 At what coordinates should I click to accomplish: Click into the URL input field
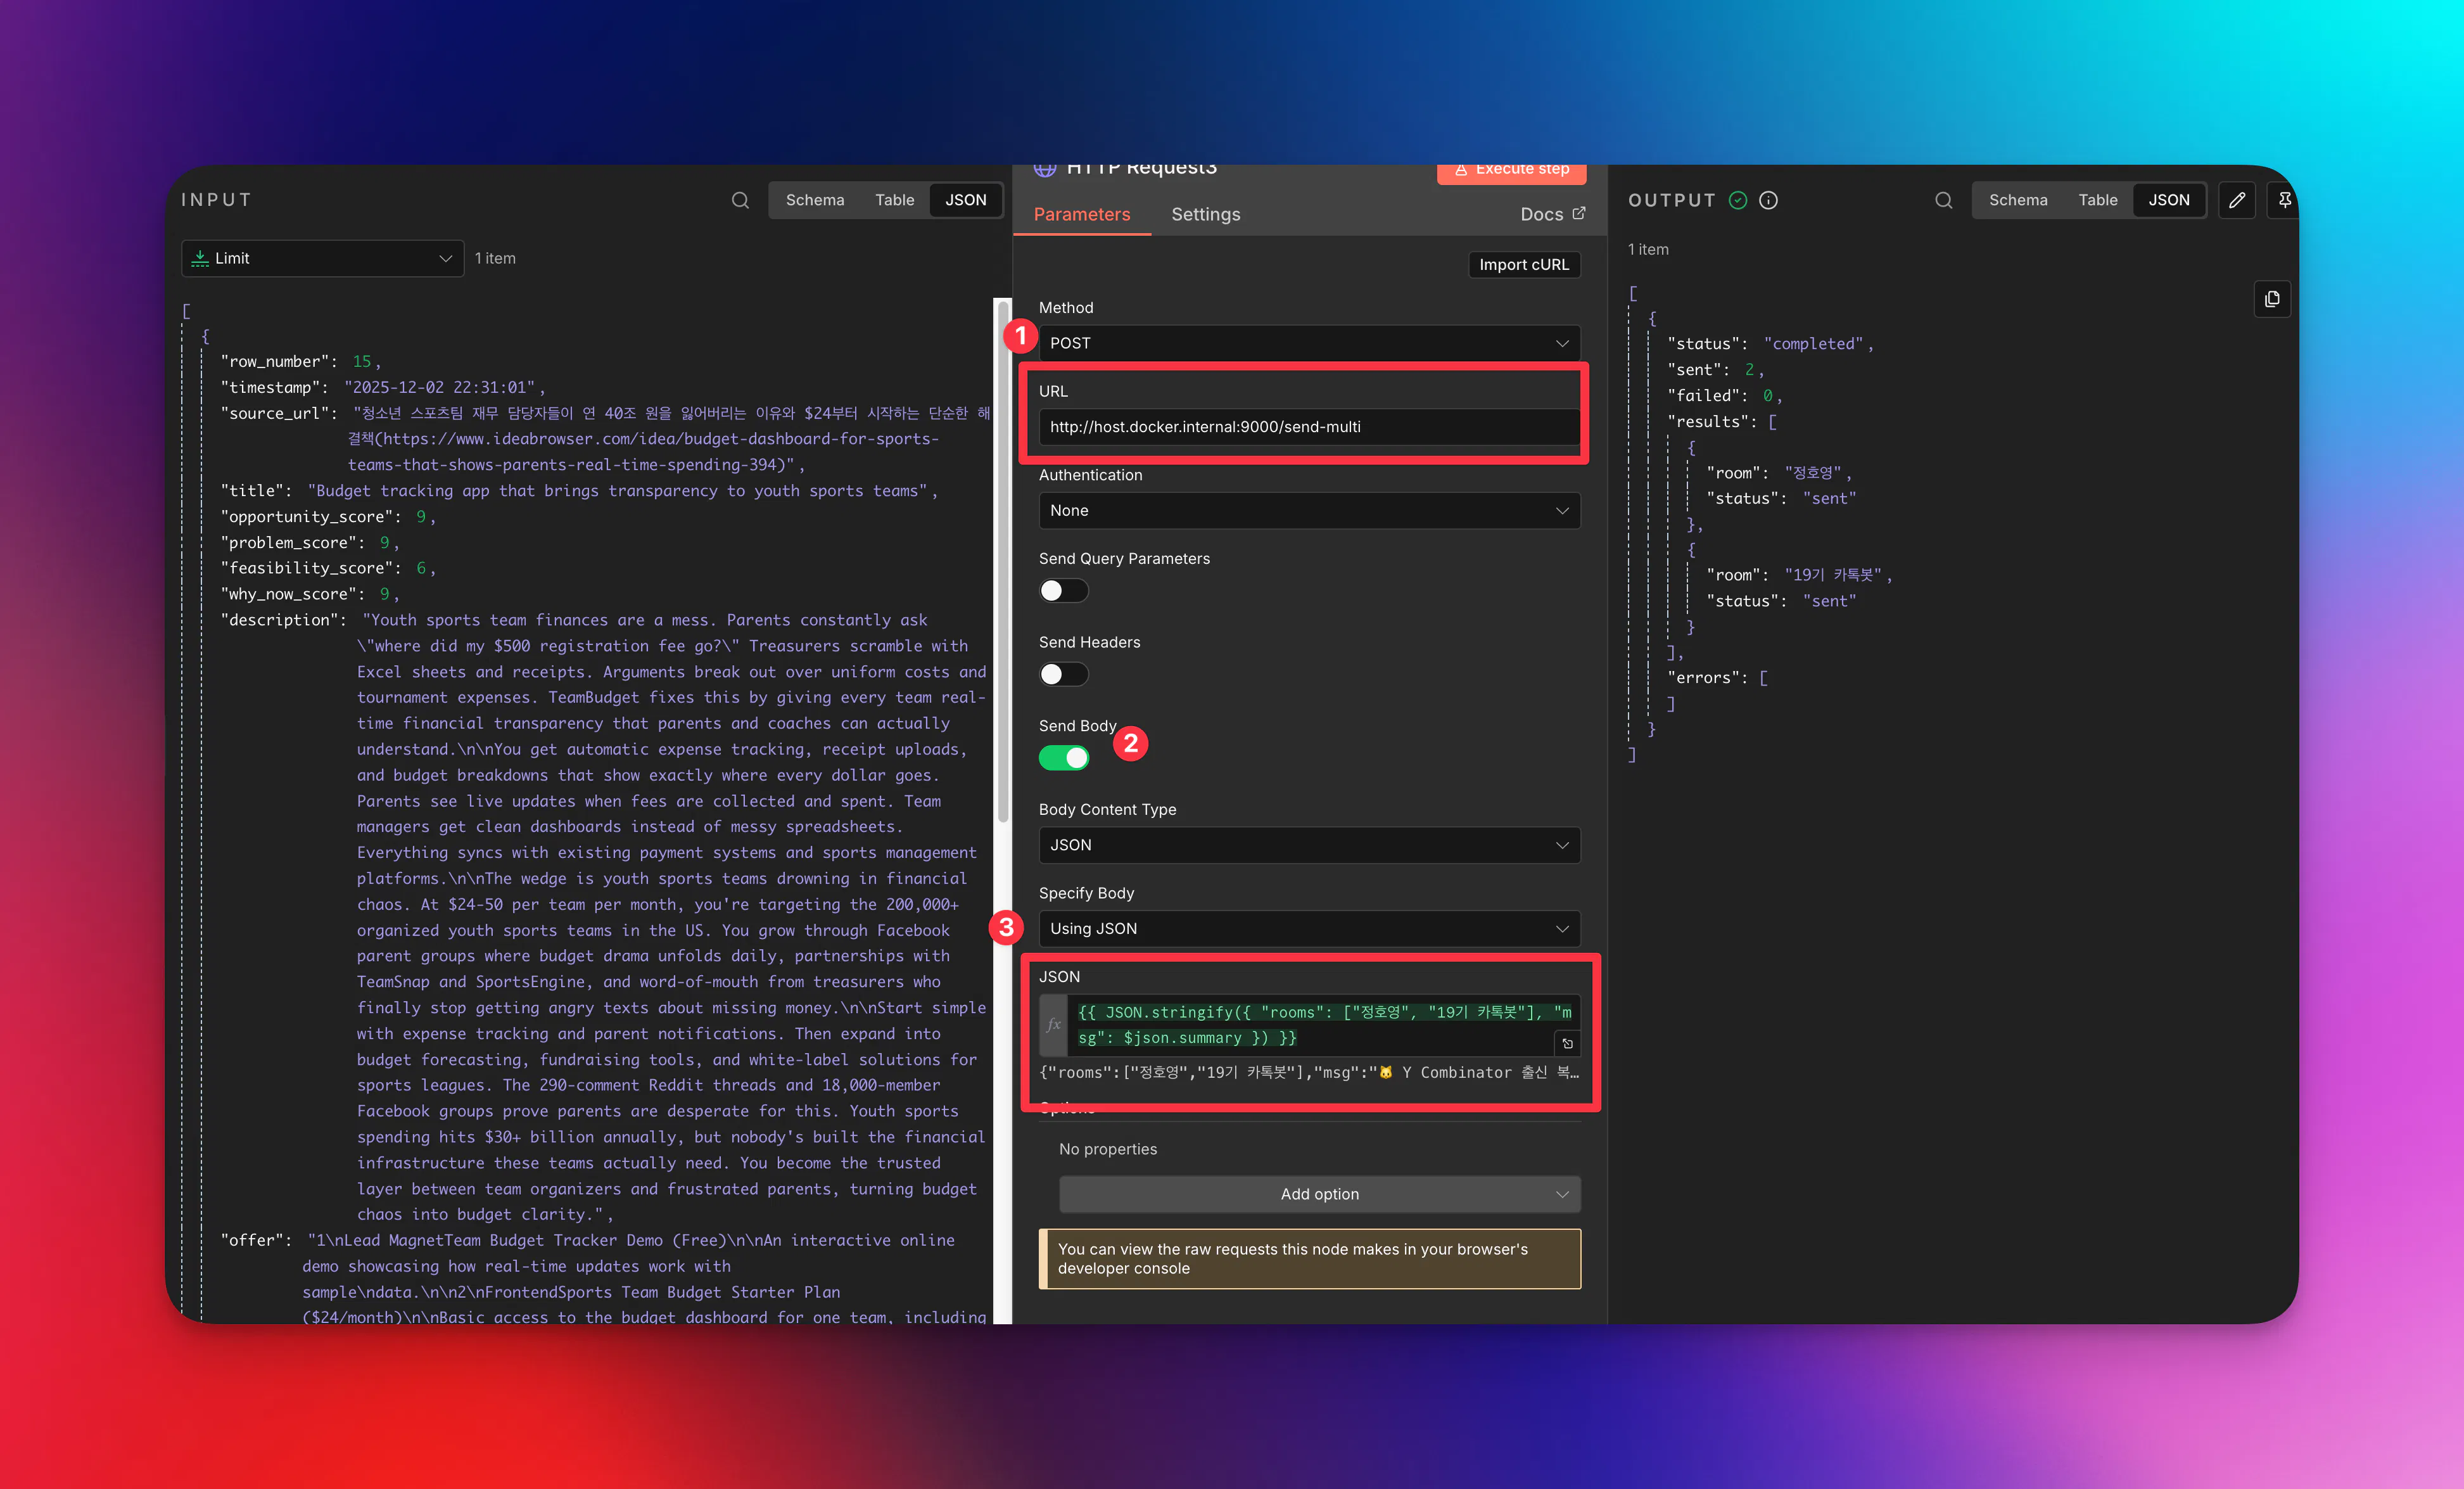pyautogui.click(x=1309, y=427)
